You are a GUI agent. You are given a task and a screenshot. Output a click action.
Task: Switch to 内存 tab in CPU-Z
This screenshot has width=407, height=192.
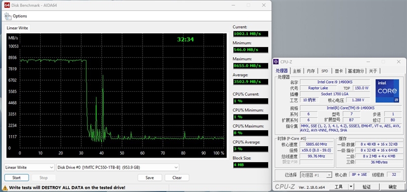coord(311,71)
